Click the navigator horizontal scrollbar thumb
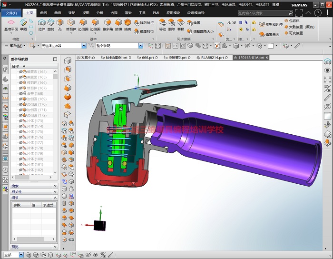Image resolution: width=333 pixels, height=259 pixels. tap(22, 177)
